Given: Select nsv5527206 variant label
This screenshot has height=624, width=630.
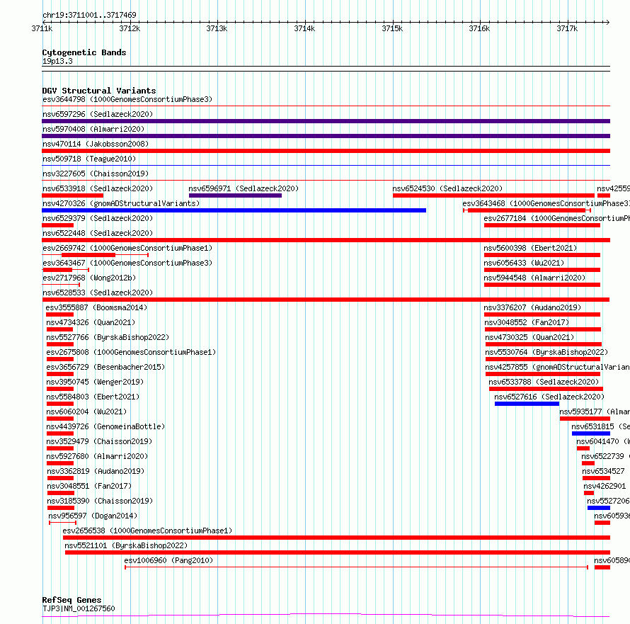Looking at the screenshot, I should click(608, 501).
